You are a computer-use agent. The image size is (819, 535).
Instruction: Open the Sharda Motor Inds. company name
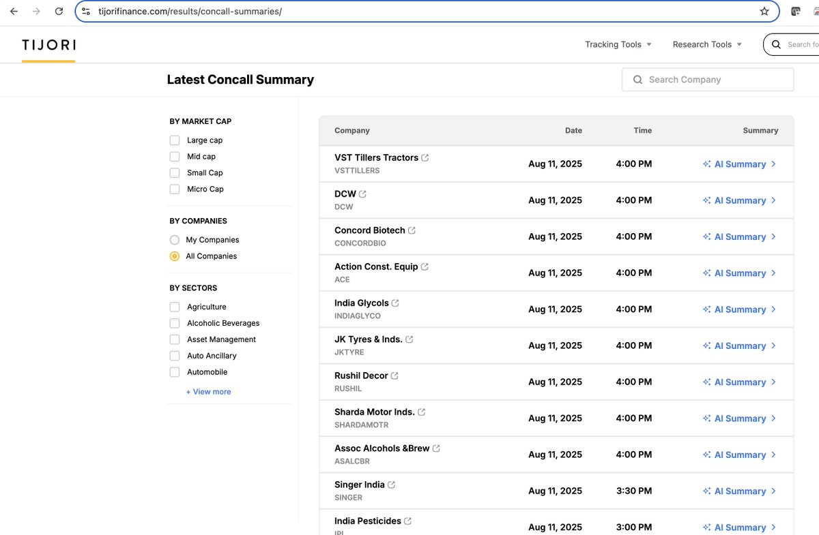(x=375, y=412)
